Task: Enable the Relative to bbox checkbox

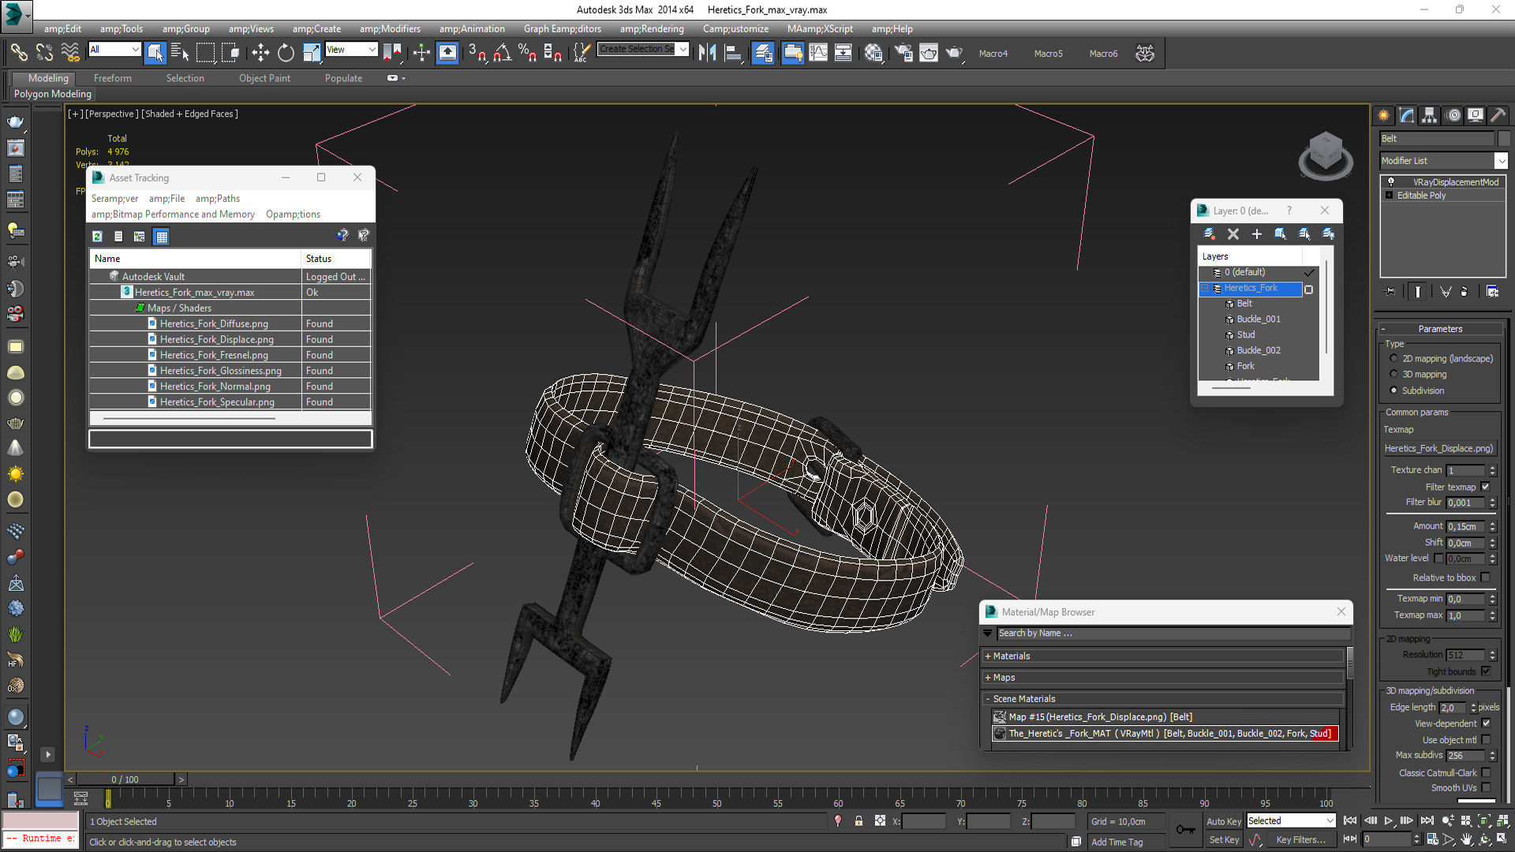Action: (x=1486, y=577)
